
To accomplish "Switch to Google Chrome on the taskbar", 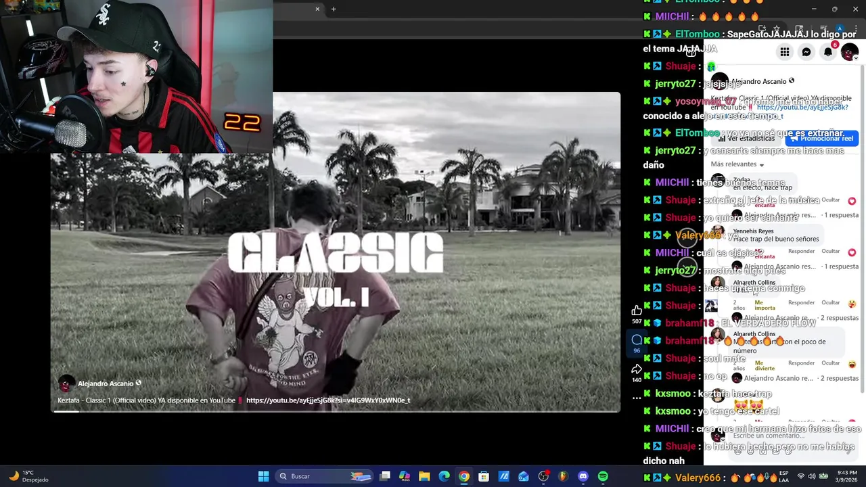I will pos(464,476).
